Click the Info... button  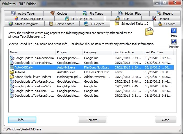[22, 120]
